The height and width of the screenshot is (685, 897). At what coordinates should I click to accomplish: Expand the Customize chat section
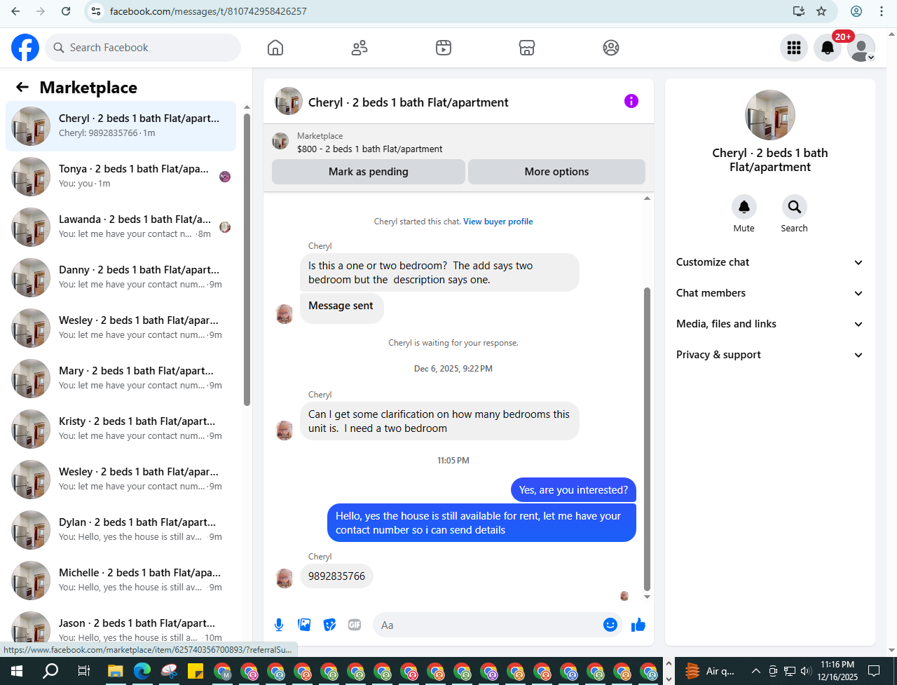tap(770, 262)
